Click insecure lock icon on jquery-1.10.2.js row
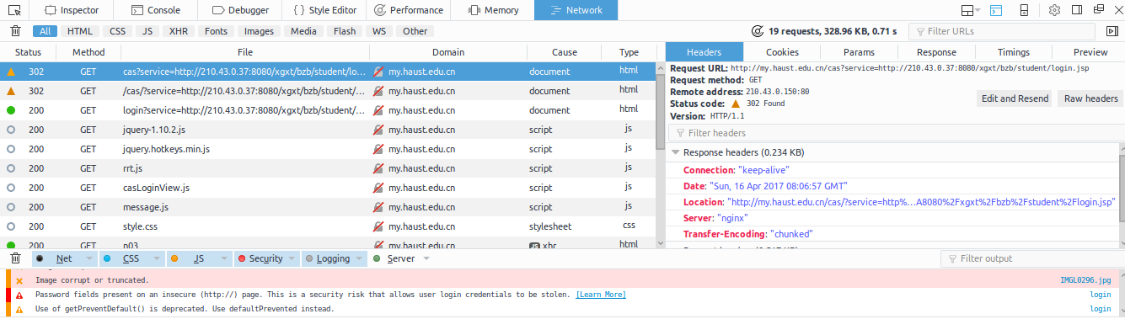The image size is (1125, 319). tap(378, 130)
